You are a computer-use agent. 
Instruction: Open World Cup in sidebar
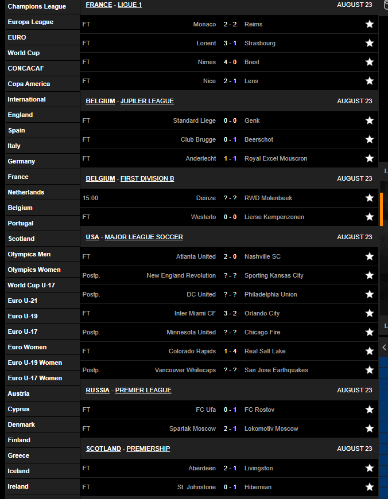pos(42,53)
